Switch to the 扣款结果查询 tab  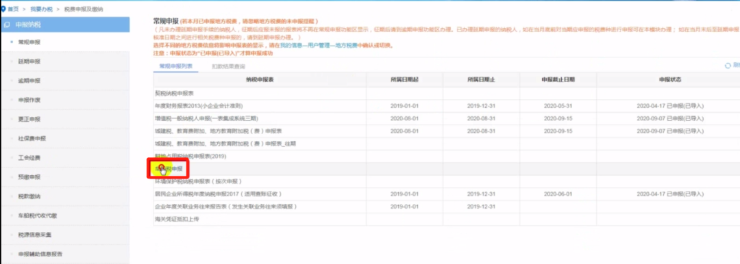pos(228,66)
